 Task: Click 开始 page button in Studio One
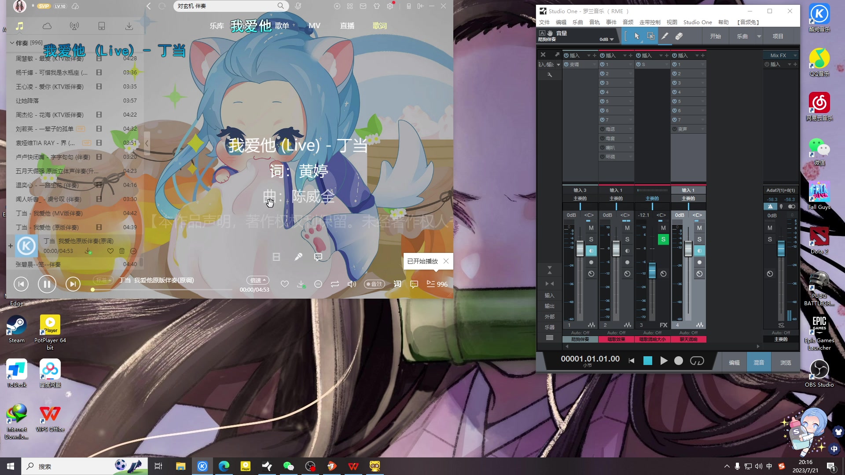pyautogui.click(x=715, y=36)
